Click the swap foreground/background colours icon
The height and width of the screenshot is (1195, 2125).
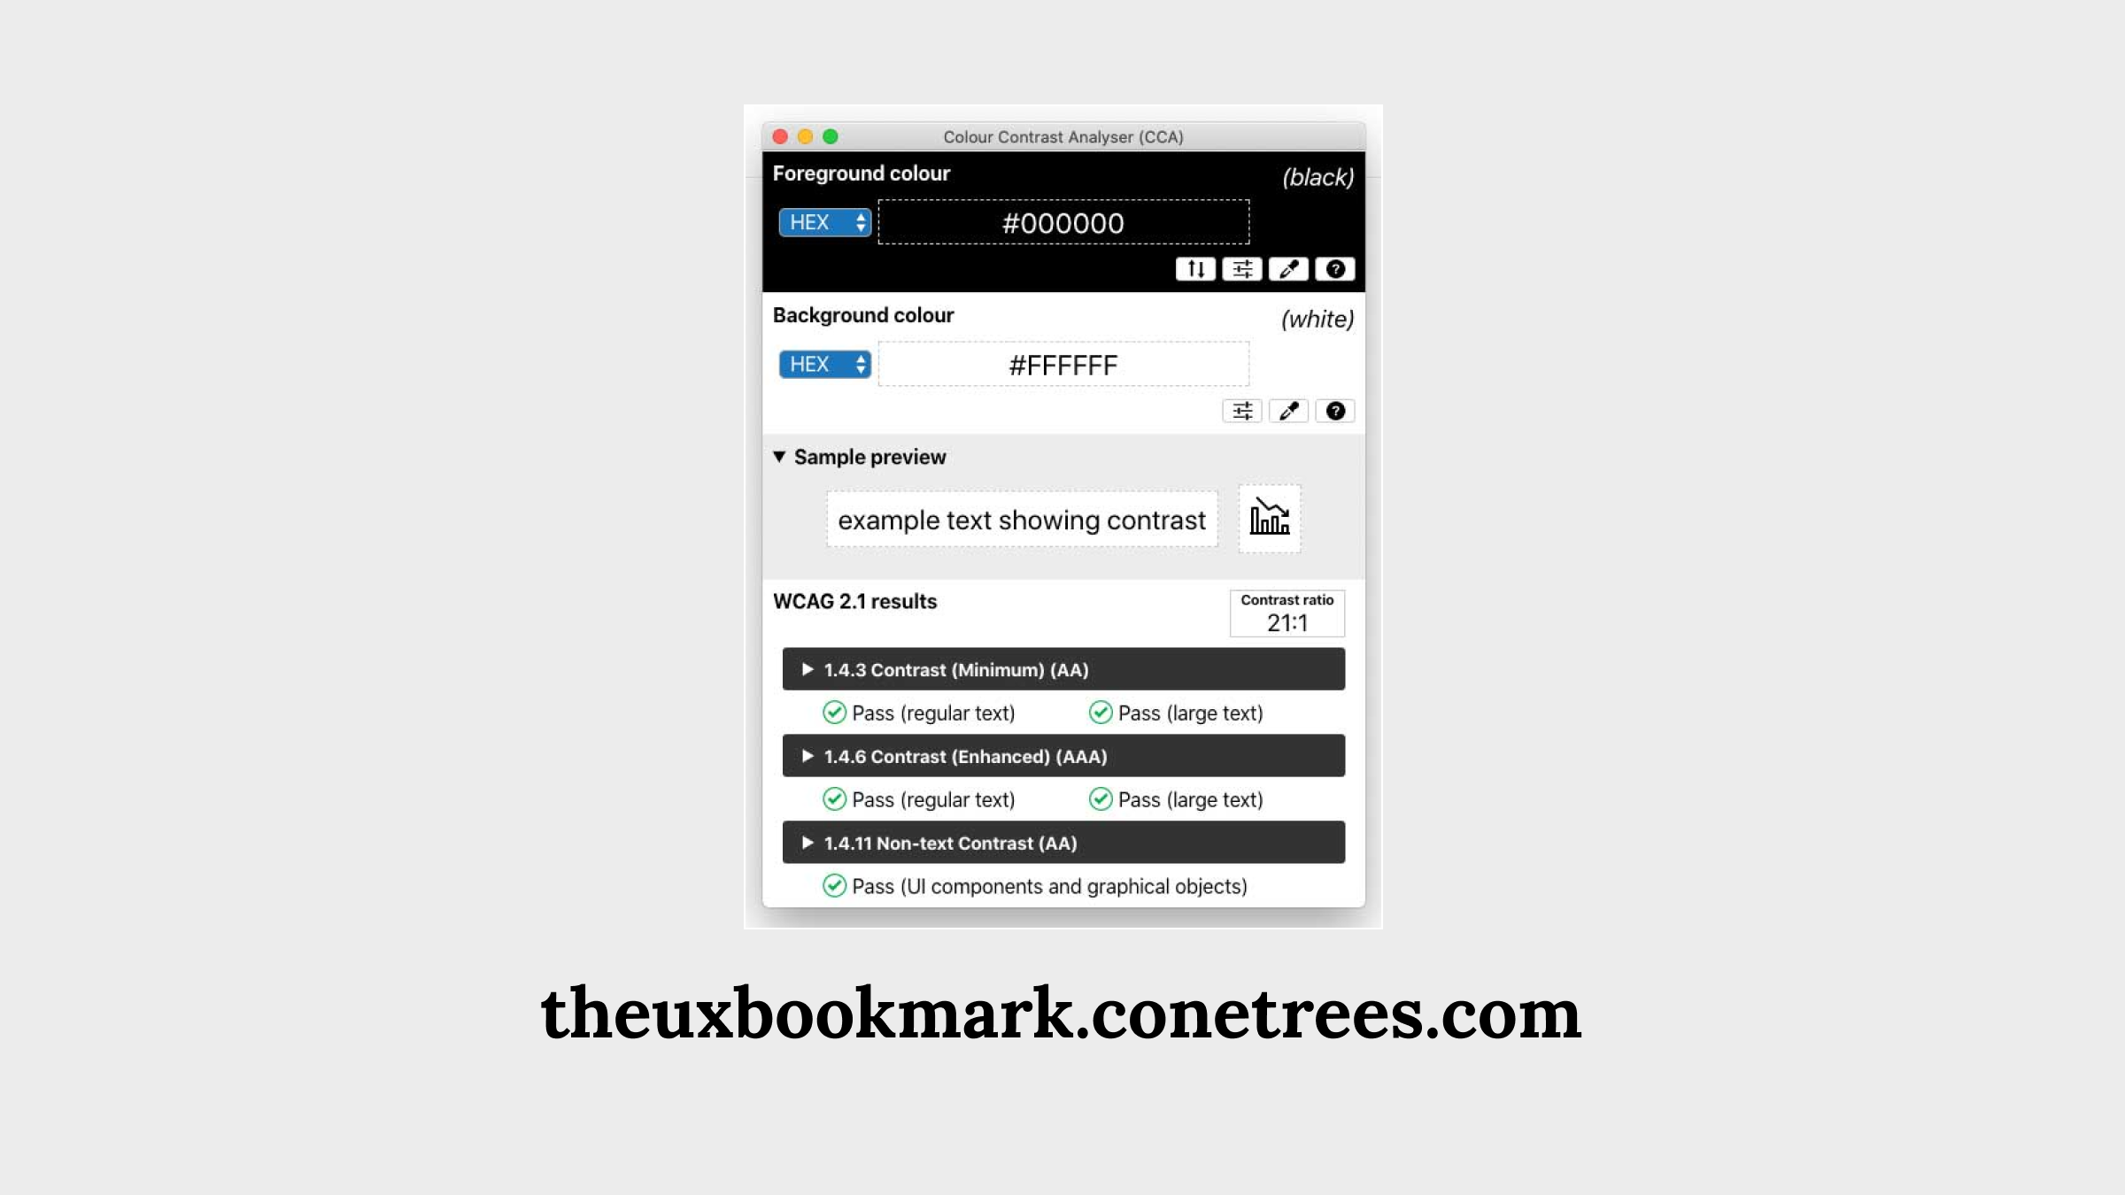pyautogui.click(x=1195, y=268)
